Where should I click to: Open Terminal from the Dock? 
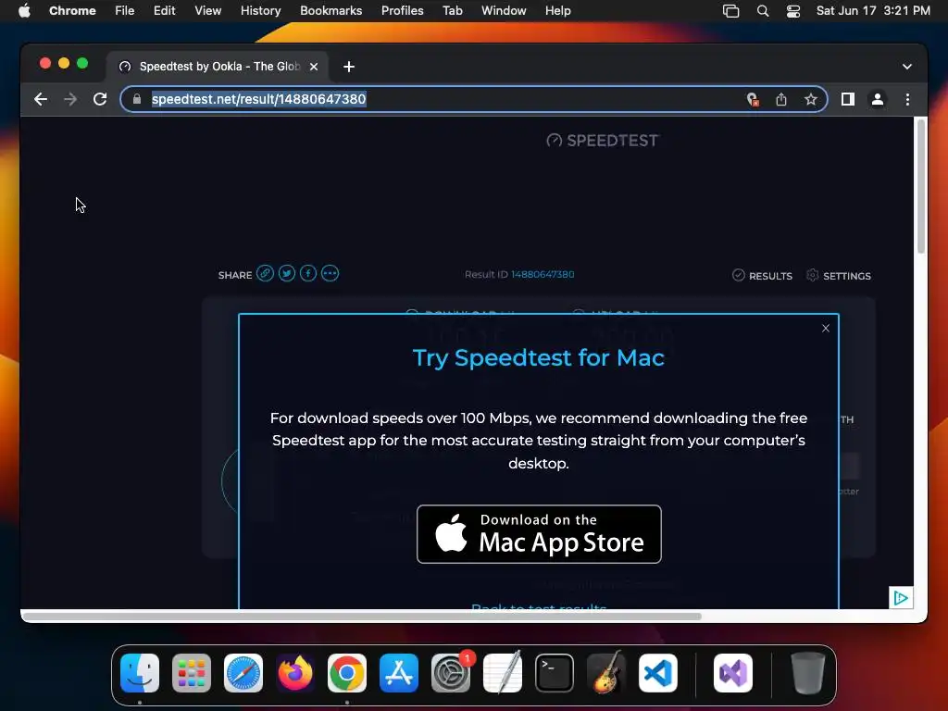(555, 673)
